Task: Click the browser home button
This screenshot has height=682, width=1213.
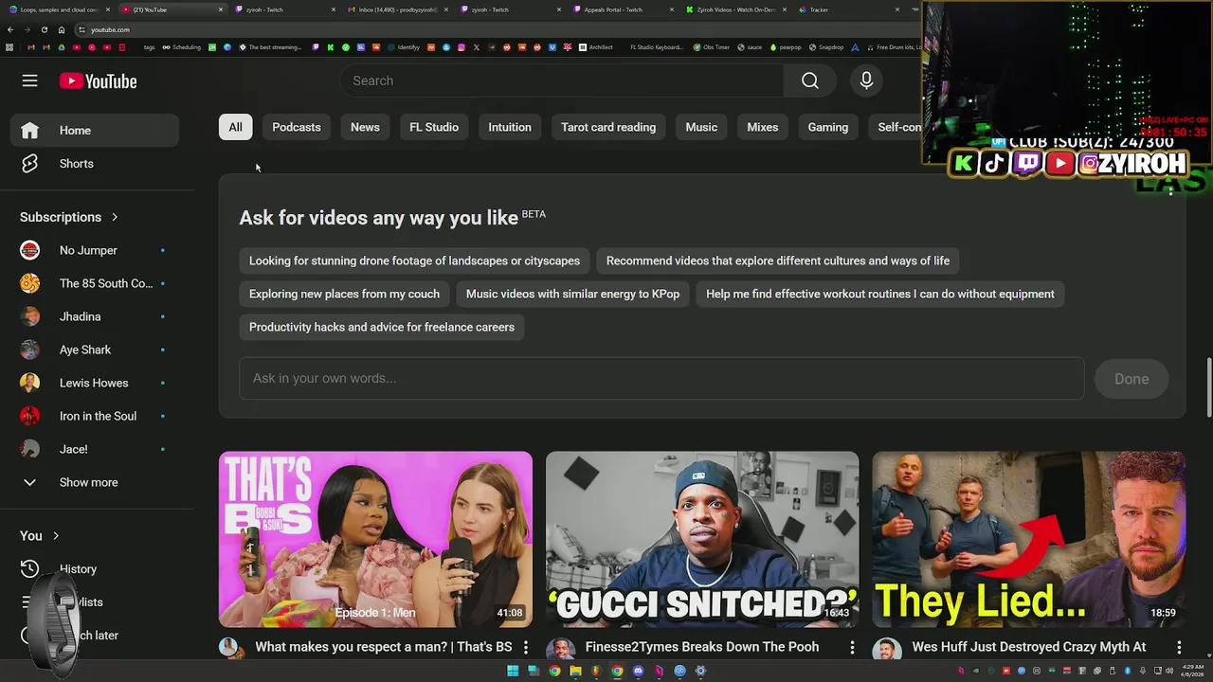Action: (x=62, y=29)
